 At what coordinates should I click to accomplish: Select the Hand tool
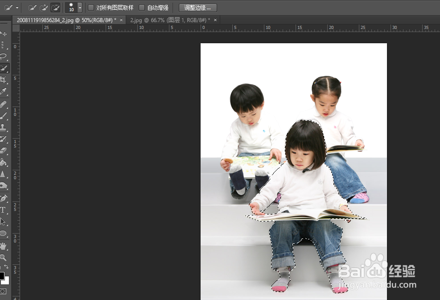4,246
